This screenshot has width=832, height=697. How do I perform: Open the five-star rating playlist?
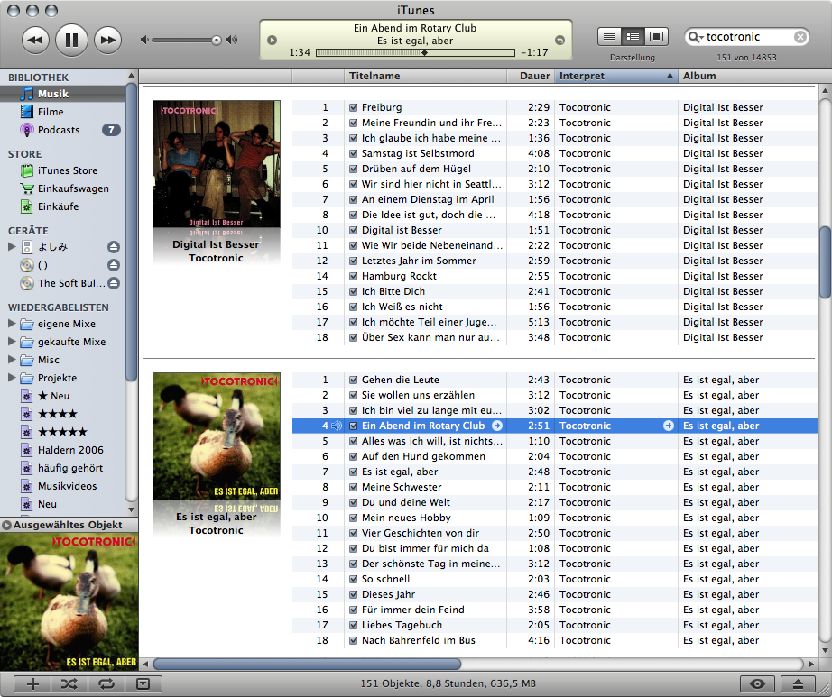(x=62, y=432)
